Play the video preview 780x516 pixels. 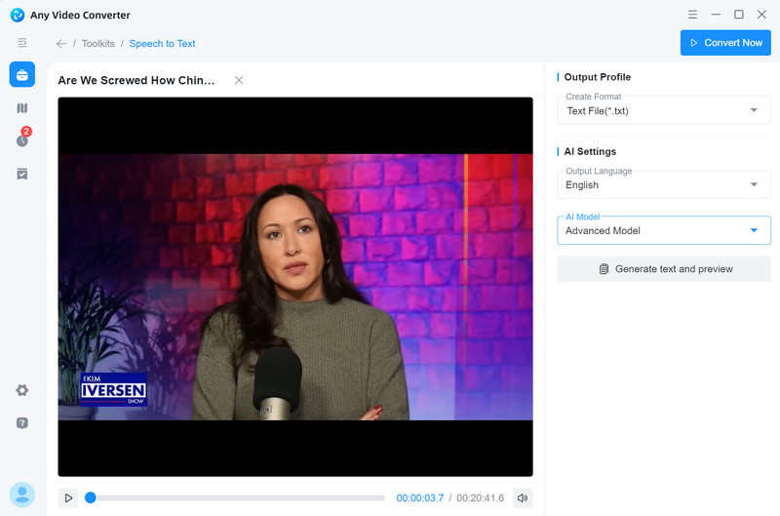(x=68, y=498)
